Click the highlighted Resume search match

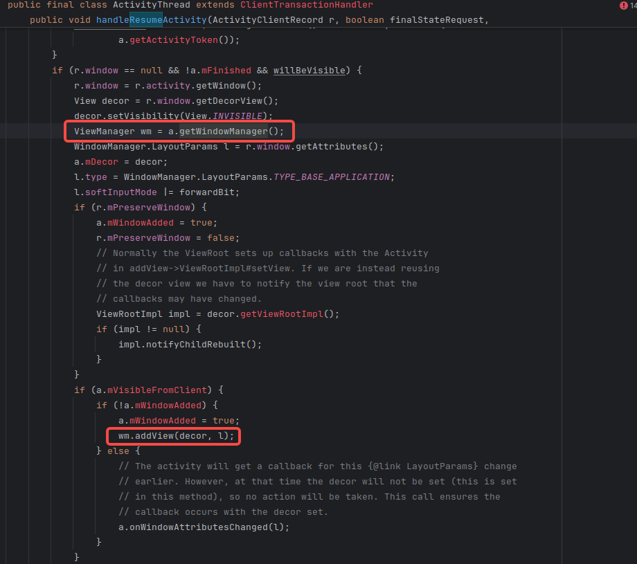click(146, 20)
